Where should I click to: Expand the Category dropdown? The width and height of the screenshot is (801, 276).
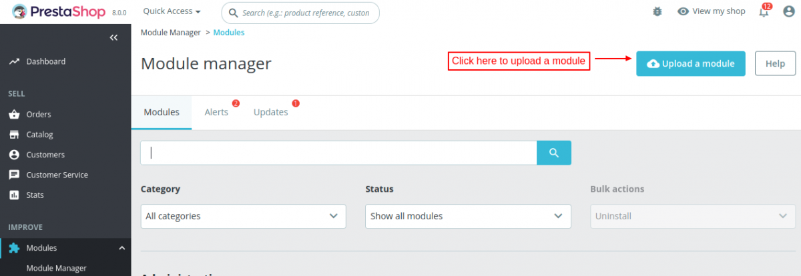tap(243, 216)
